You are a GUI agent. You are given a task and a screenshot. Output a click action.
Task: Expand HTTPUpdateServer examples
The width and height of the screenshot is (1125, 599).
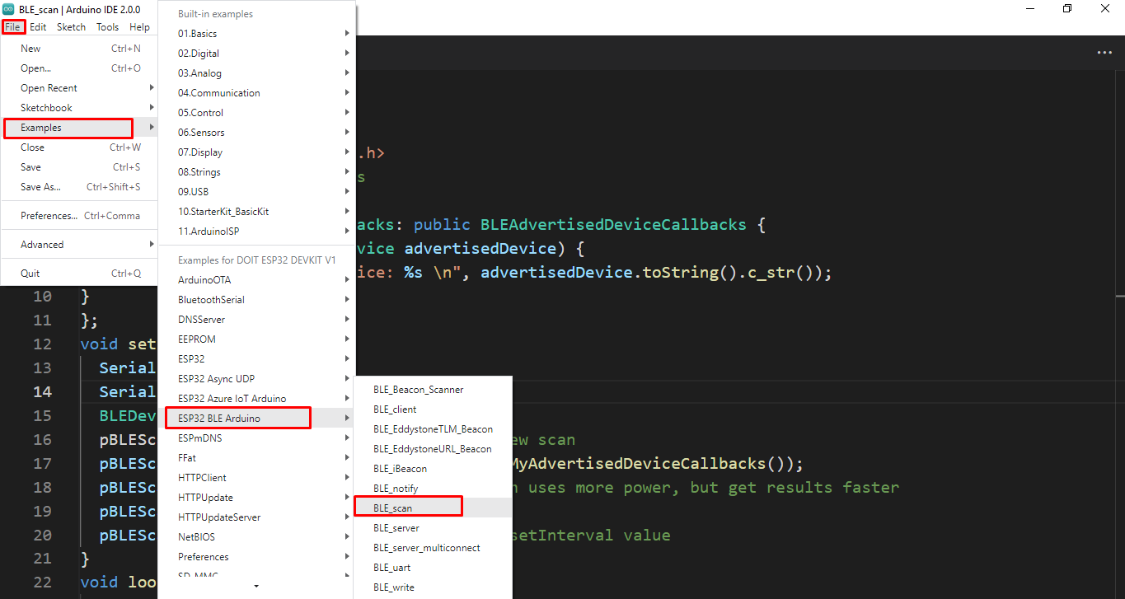[x=256, y=517]
